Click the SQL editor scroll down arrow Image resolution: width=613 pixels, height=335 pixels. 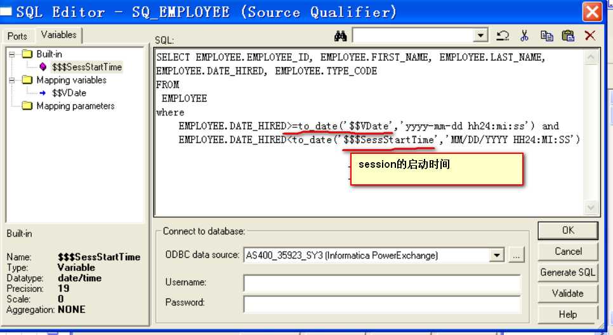click(591, 208)
